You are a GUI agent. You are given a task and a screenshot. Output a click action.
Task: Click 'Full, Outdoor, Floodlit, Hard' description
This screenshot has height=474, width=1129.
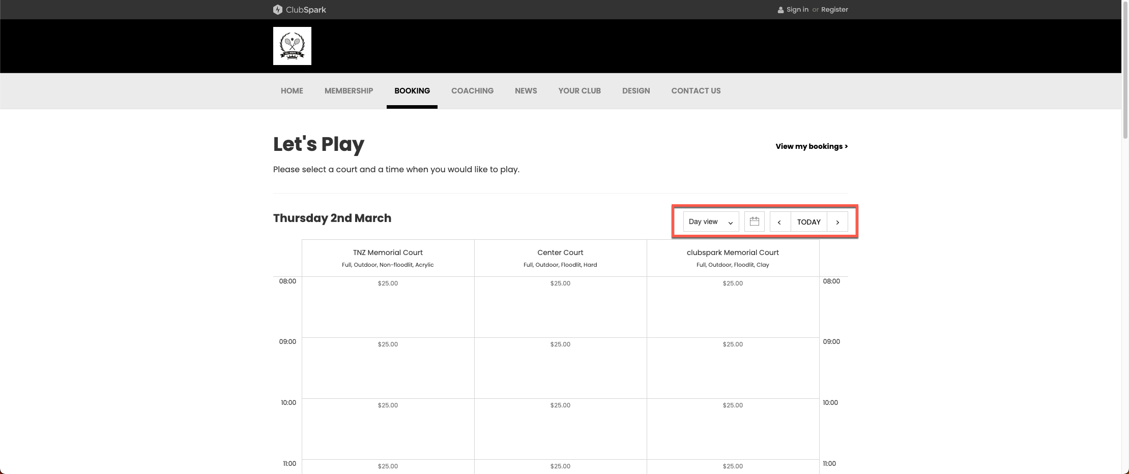[x=560, y=265]
